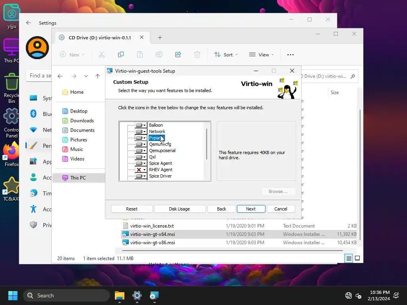Select virtio-win-gt-x64.msi file

pos(239,234)
